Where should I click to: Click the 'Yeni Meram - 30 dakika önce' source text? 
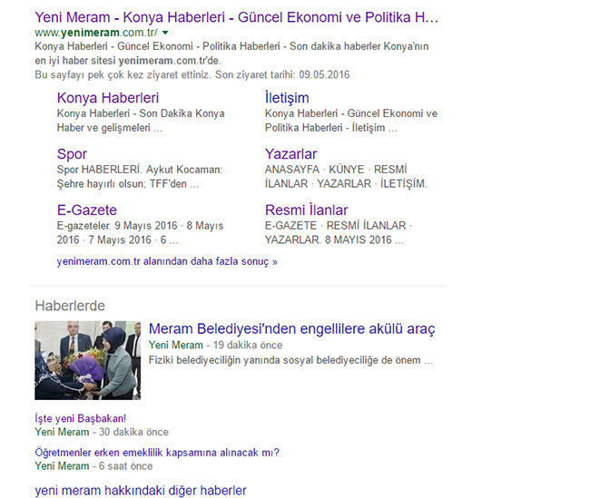point(102,432)
